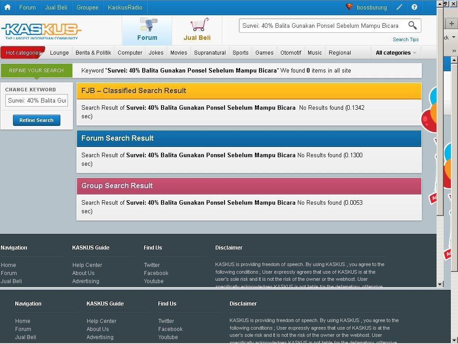Expand the All categories dropdown
Screen dimensions: 458x344
pyautogui.click(x=396, y=53)
